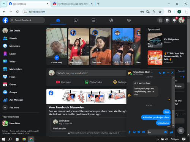The height and width of the screenshot is (142, 190).
Task: Start a voice call in the chat
Action: (160, 73)
